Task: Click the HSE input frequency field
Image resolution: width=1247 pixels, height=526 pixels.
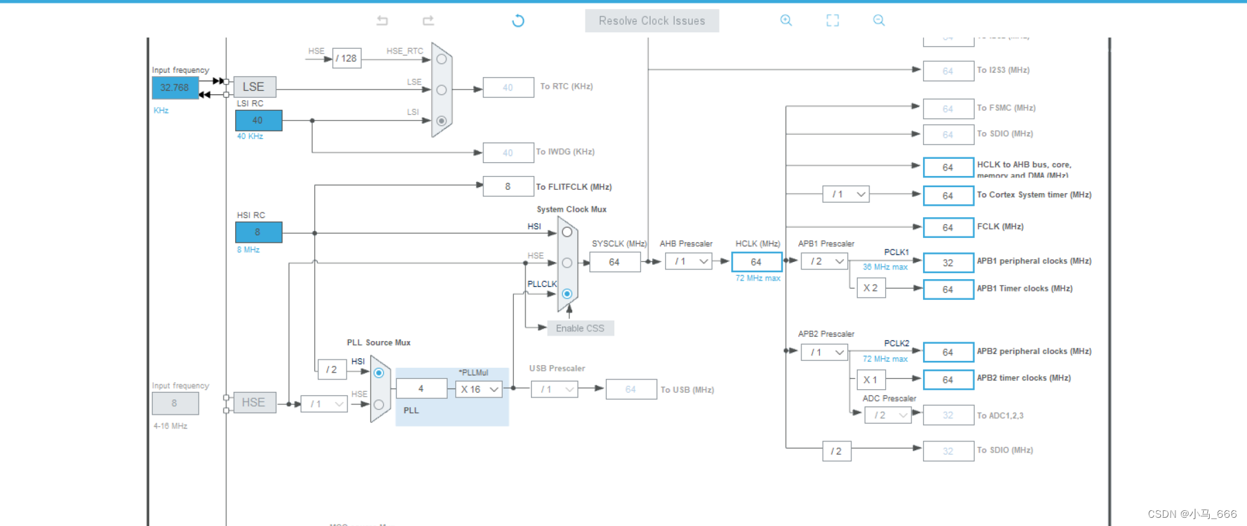Action: [175, 404]
